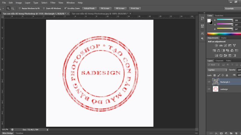Add a Threshold adjustment
The height and width of the screenshot is (135, 241).
pos(225,55)
